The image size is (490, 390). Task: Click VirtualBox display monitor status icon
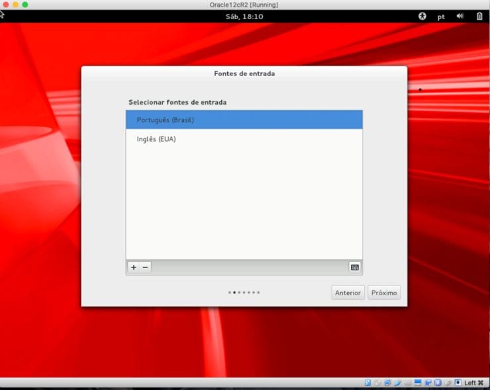418,383
